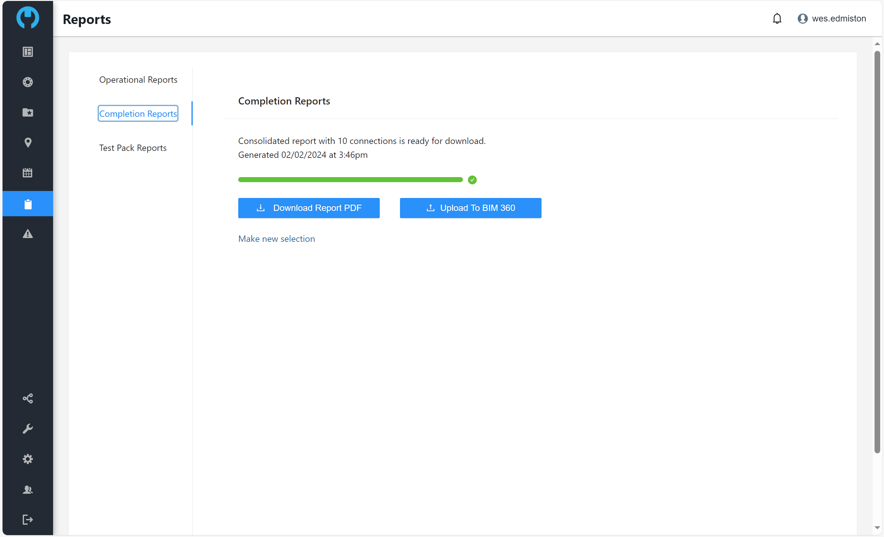Click the lifebuoy wheel sidebar icon
The image size is (884, 537).
click(27, 82)
